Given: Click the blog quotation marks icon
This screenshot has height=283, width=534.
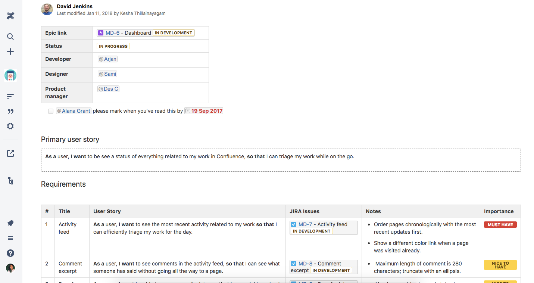Looking at the screenshot, I should [10, 111].
